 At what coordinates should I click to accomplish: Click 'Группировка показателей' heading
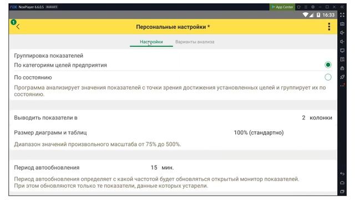click(x=48, y=56)
